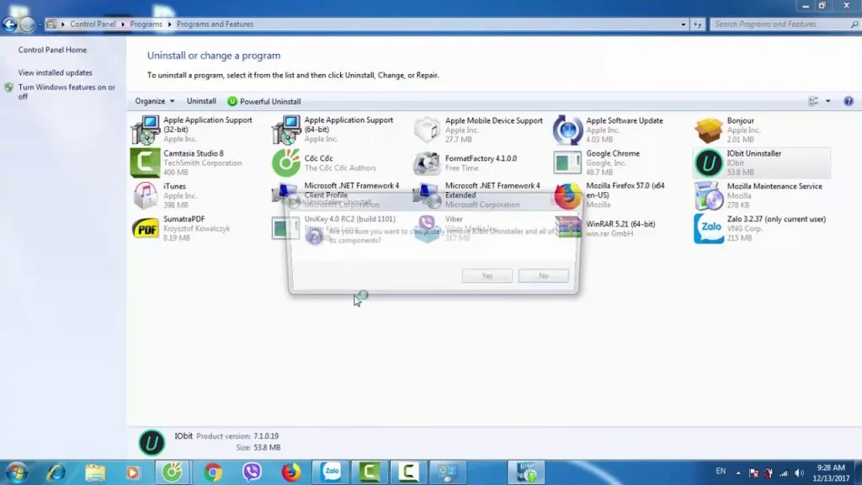
Task: Select the Zalo program icon in list
Action: pos(708,229)
